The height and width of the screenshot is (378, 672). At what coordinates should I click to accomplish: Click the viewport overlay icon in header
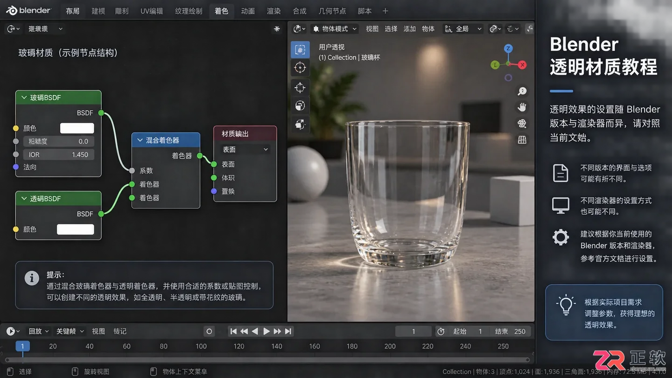click(x=495, y=29)
